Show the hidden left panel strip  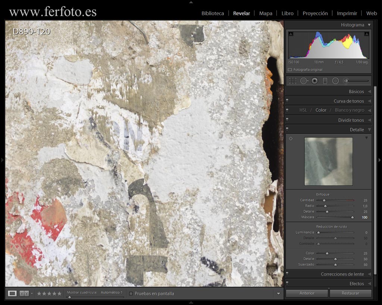tap(2, 160)
